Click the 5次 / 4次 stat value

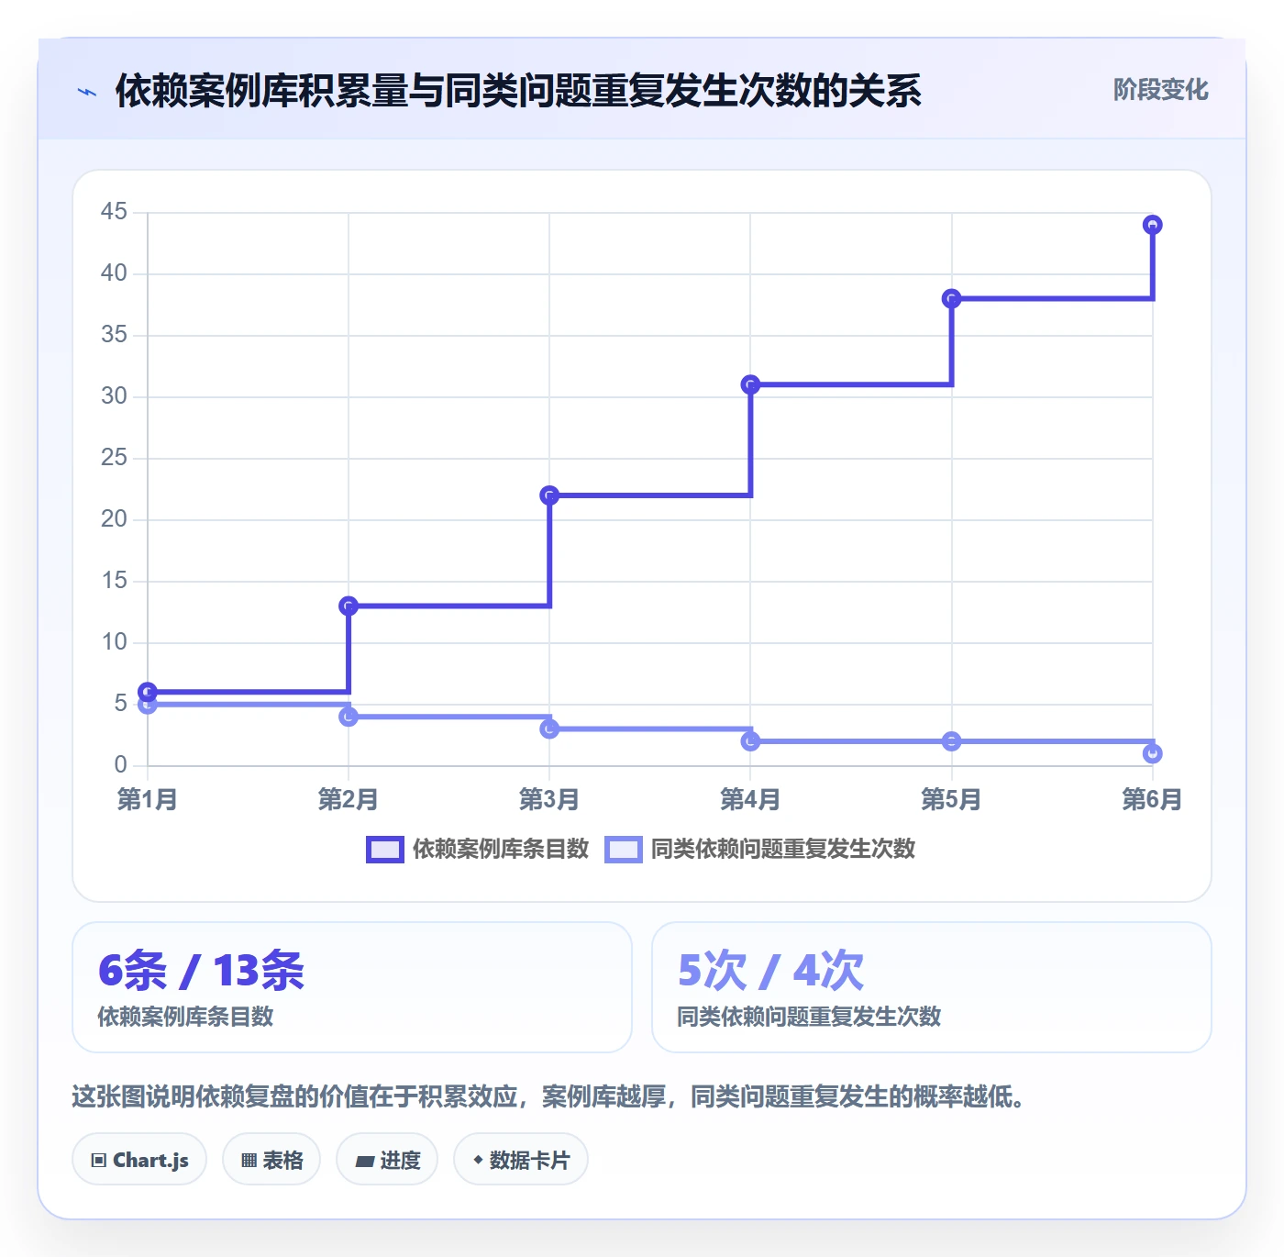pyautogui.click(x=770, y=971)
